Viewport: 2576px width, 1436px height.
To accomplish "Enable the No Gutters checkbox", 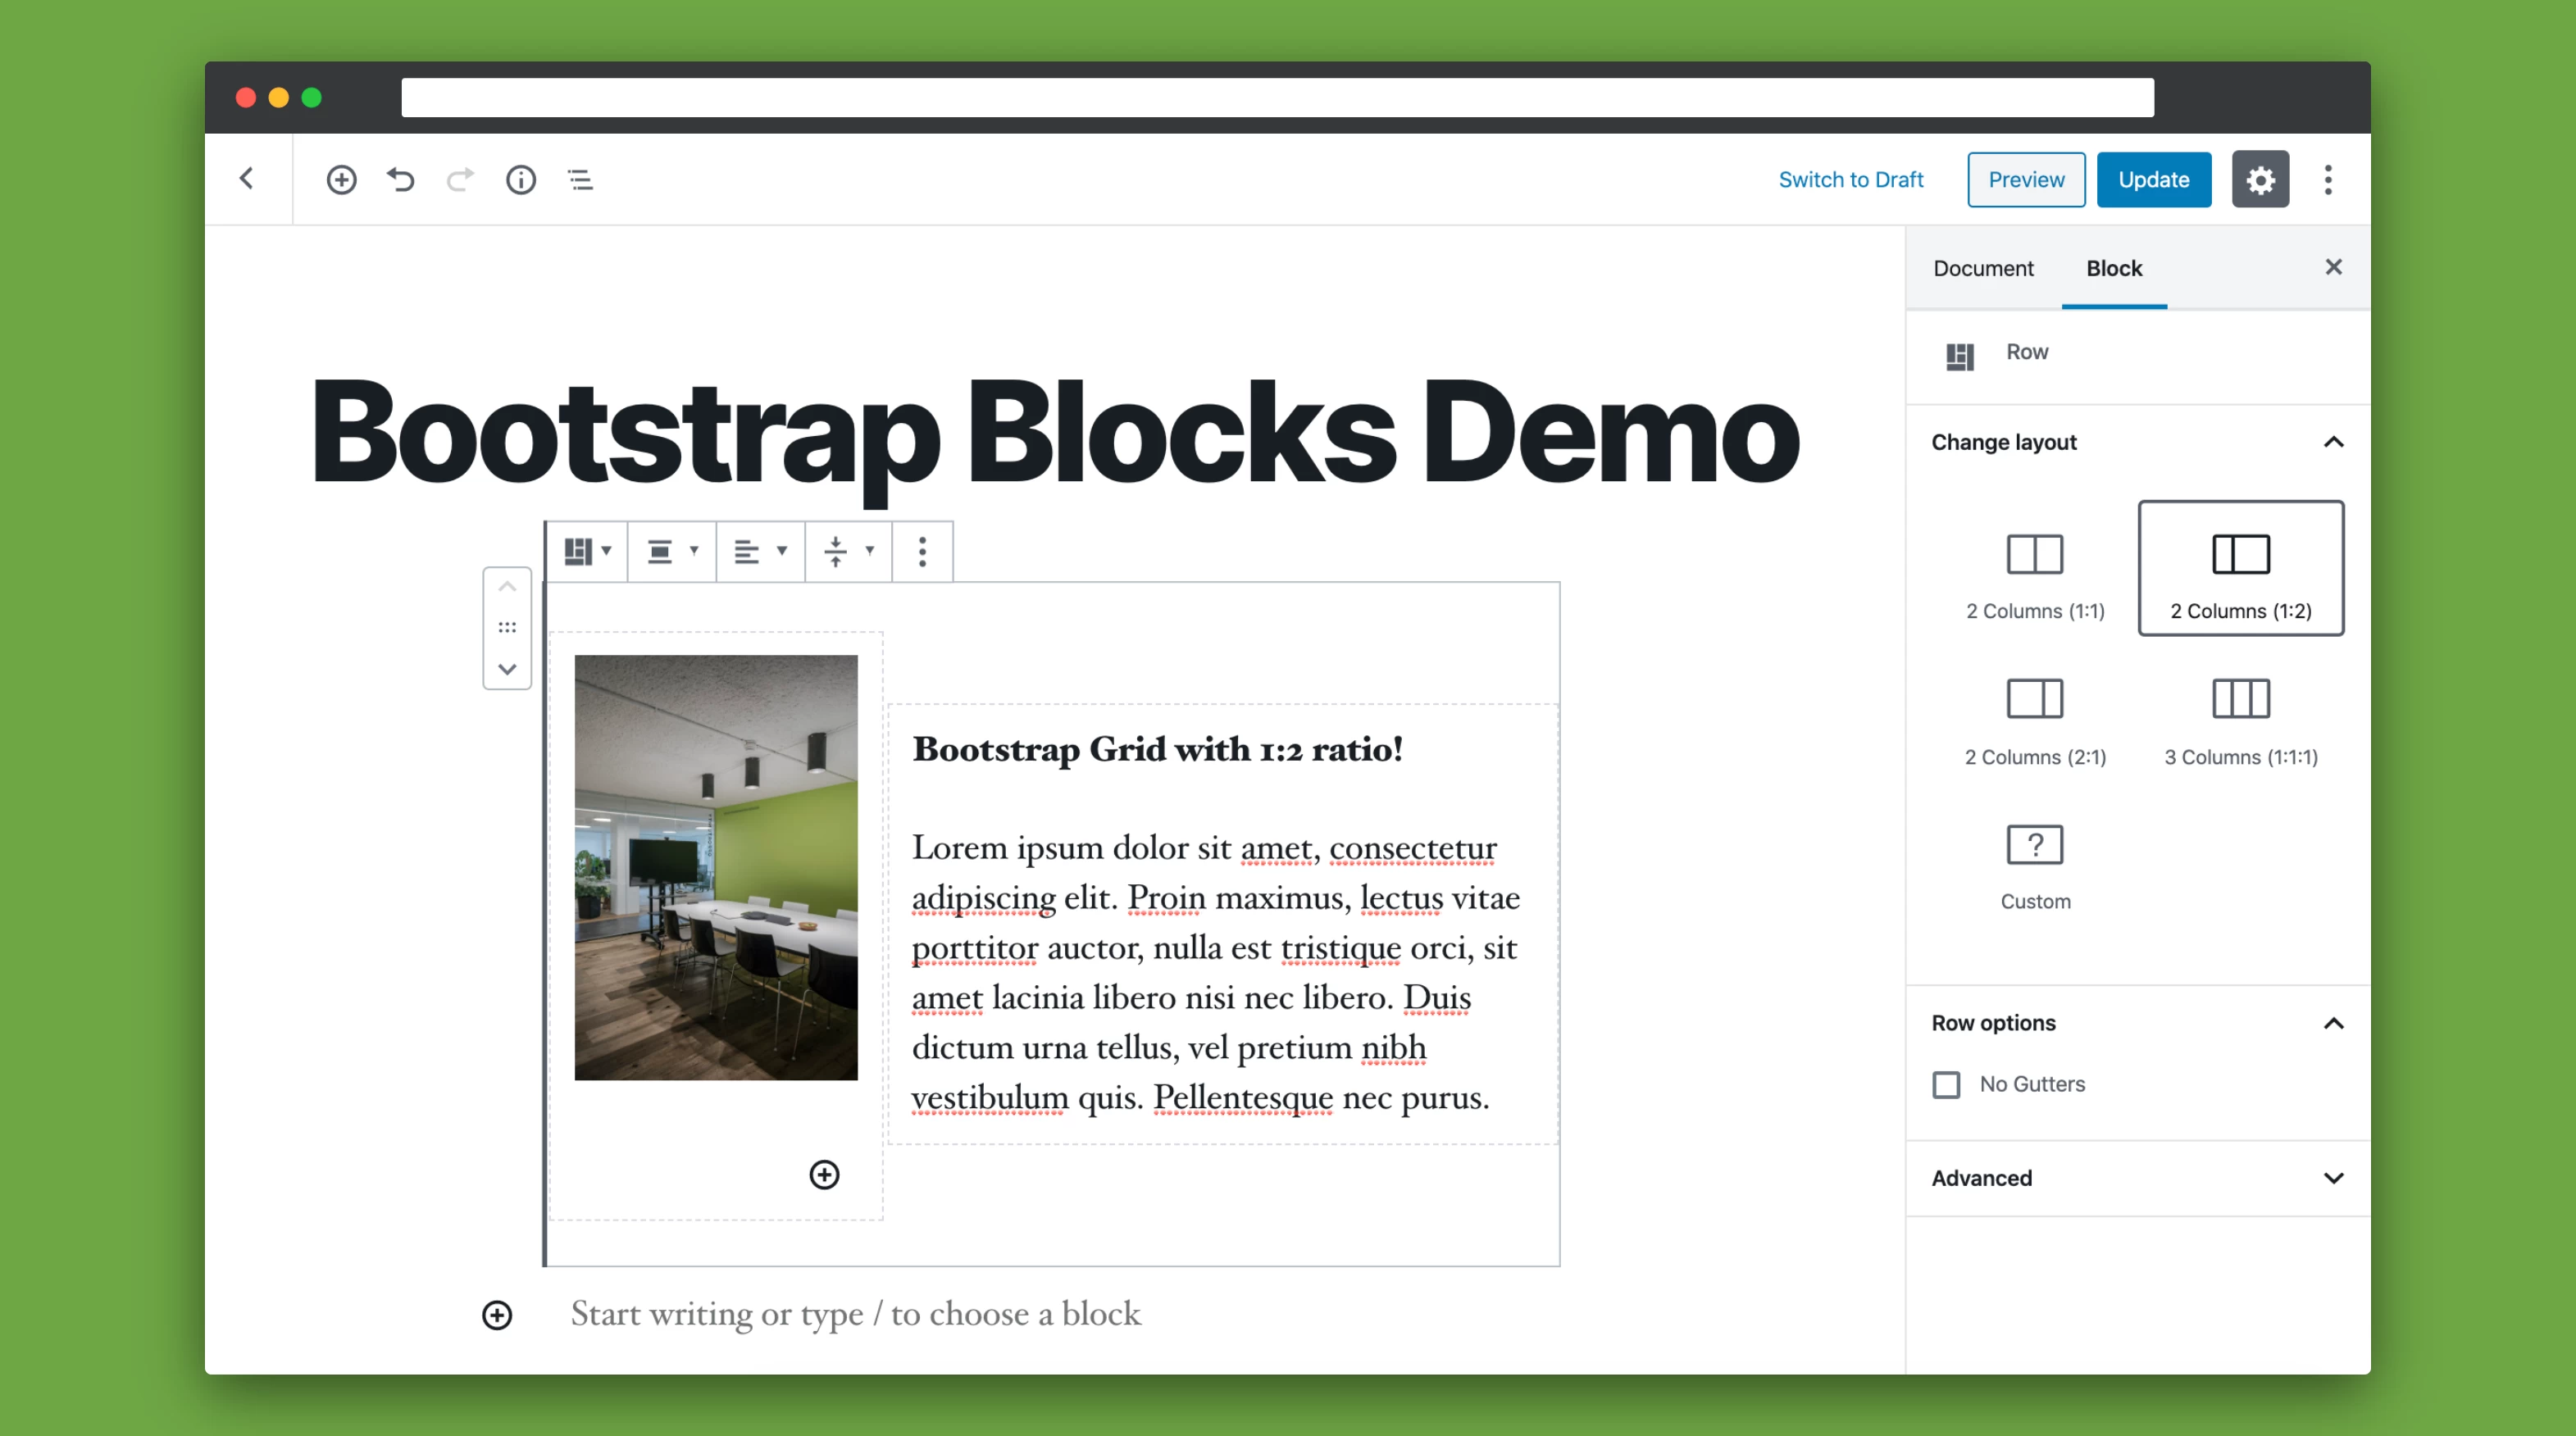I will 1946,1085.
